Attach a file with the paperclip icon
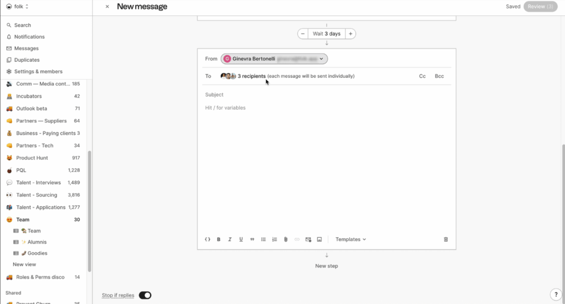Screen dimensions: 565x304 pyautogui.click(x=286, y=239)
